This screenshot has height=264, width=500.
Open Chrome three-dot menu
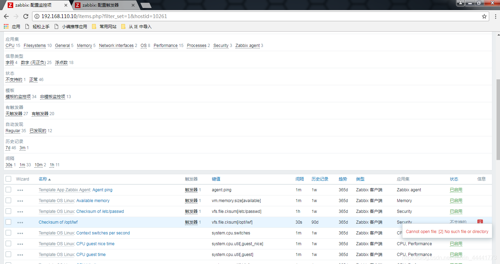click(495, 16)
